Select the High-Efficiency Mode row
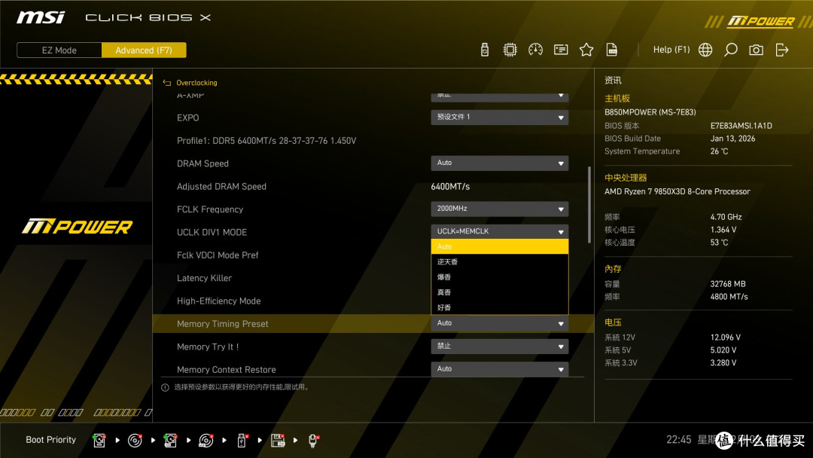 [x=219, y=301]
